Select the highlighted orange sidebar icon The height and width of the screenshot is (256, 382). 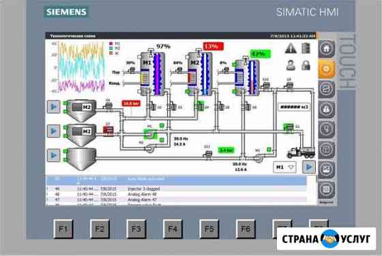(x=327, y=69)
